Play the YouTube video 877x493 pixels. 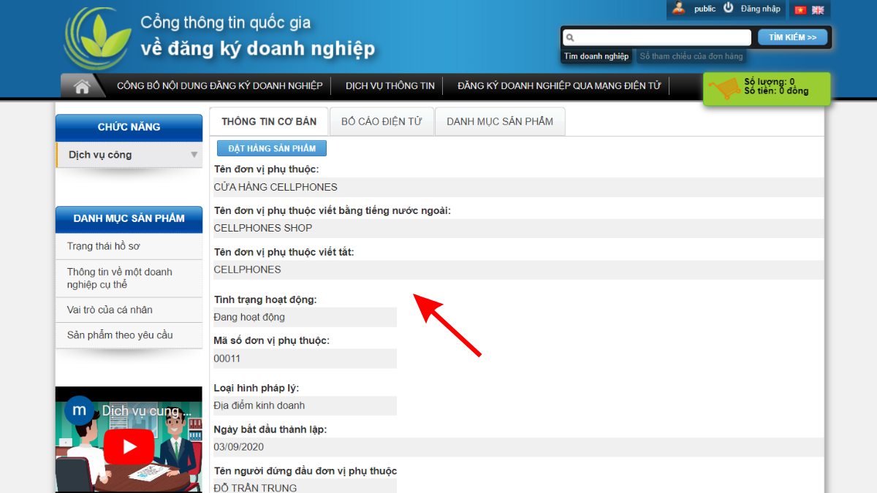coord(129,446)
